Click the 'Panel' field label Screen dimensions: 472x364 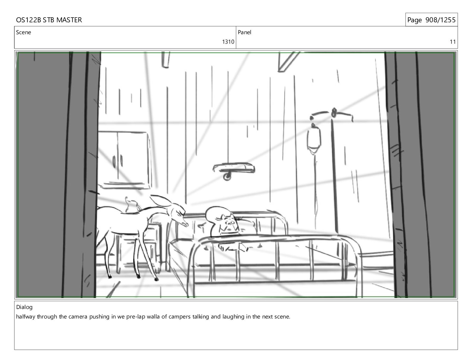pos(245,32)
